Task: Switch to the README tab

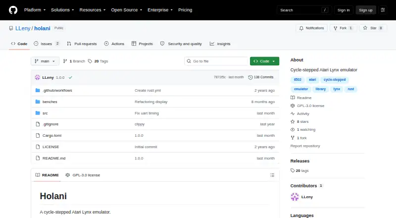Action: (x=47, y=175)
